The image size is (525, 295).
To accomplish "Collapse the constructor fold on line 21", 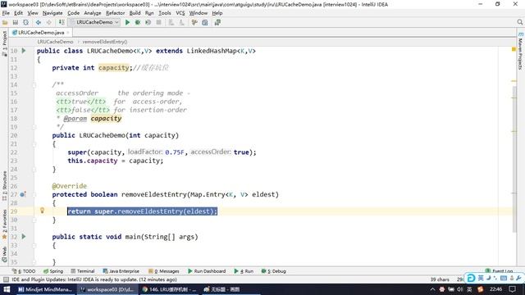I will point(34,144).
